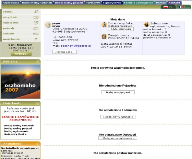Click the wyloguj button
Viewport: 192px width, 159px height.
click(21, 54)
